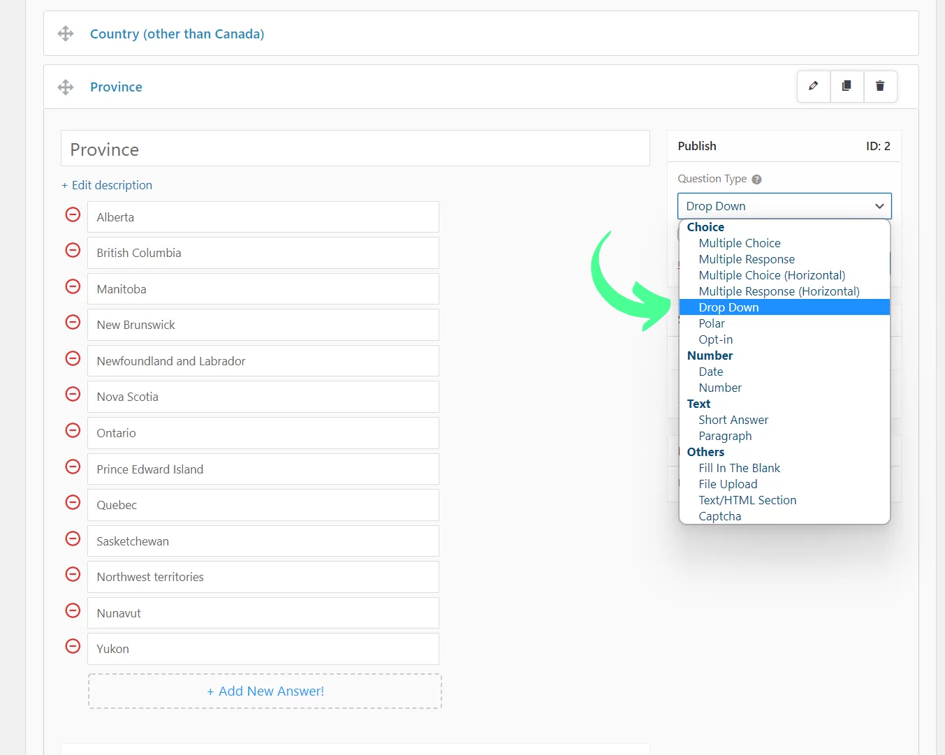The image size is (945, 755).
Task: Remove the Yukon answer
Action: coord(73,646)
